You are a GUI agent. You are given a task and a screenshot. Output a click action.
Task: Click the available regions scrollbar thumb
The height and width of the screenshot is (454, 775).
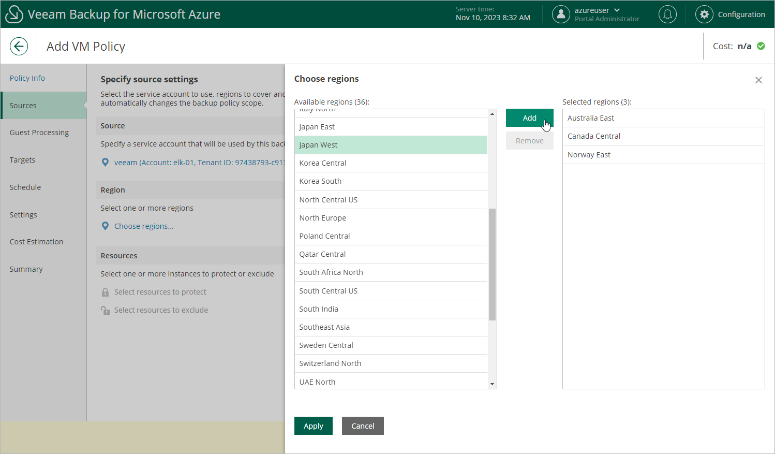click(492, 265)
